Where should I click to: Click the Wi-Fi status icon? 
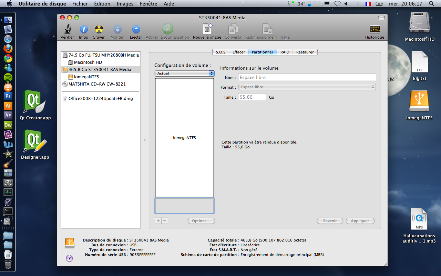[337, 4]
